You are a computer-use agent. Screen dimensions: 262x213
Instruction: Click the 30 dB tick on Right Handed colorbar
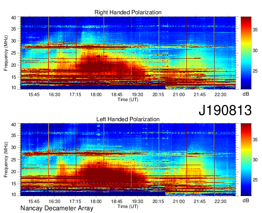[255, 51]
